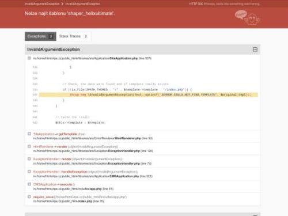This screenshot has width=288, height=216.
Task: Click the includes/app.php file path
Action: tap(73, 189)
